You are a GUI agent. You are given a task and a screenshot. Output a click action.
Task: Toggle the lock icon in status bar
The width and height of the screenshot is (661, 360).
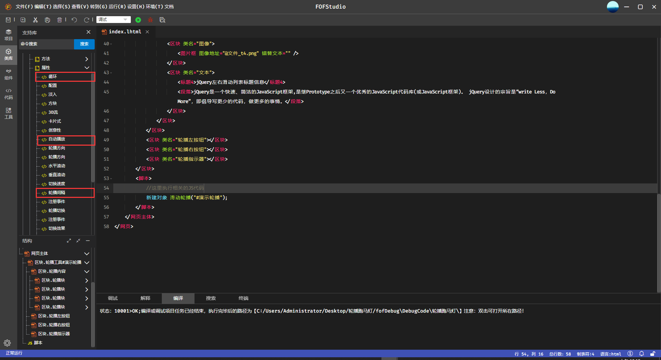pos(653,353)
